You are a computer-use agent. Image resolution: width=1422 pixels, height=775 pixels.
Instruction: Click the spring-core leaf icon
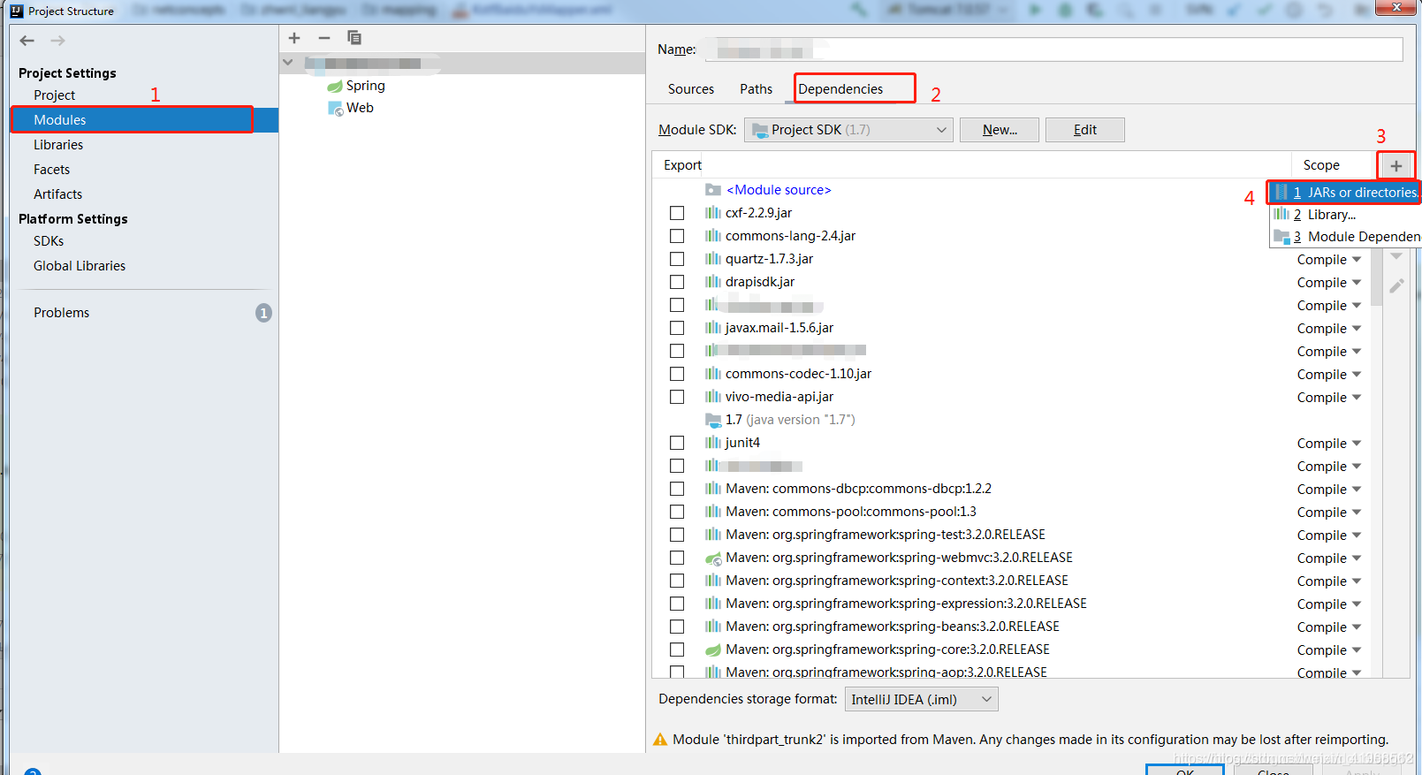(713, 650)
